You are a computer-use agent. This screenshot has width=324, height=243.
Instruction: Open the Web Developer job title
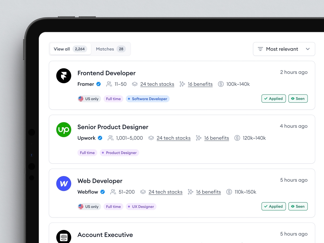100,181
